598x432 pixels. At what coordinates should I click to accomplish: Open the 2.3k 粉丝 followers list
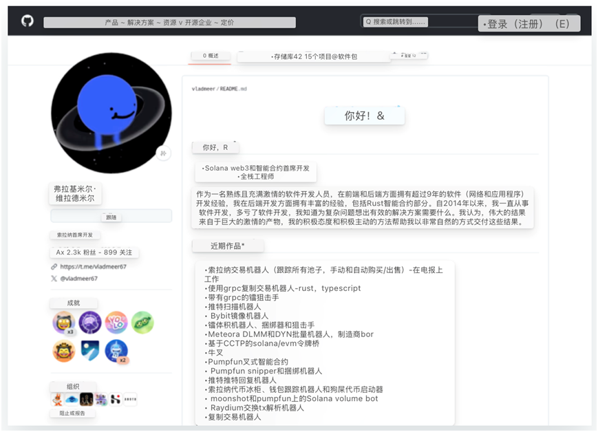76,252
